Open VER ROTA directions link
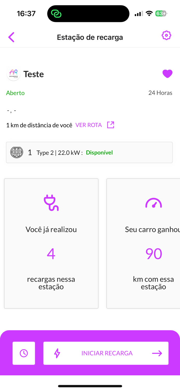 [x=89, y=125]
